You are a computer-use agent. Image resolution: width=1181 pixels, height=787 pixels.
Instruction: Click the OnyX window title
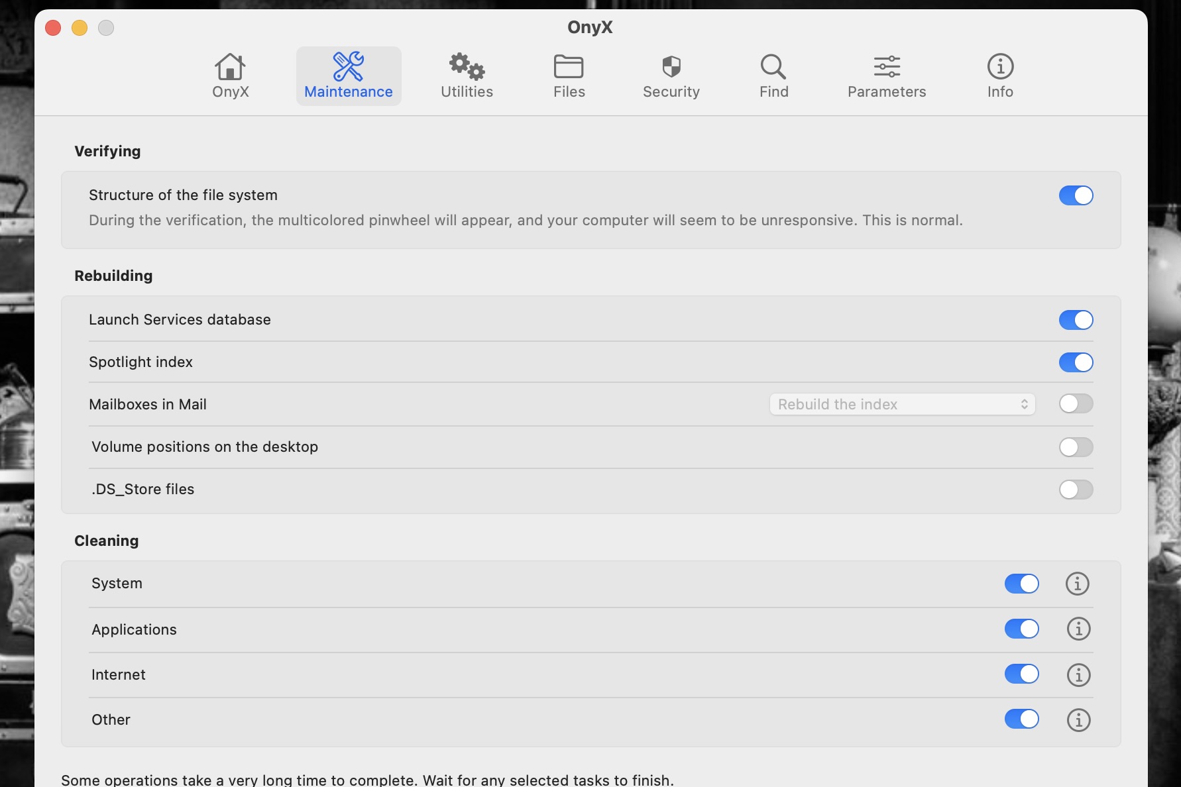(590, 27)
